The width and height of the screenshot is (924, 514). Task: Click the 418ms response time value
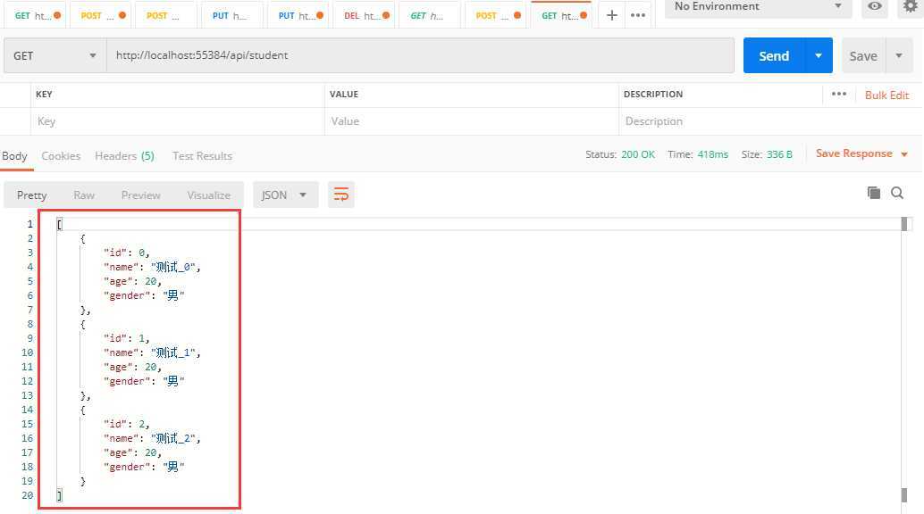[712, 154]
